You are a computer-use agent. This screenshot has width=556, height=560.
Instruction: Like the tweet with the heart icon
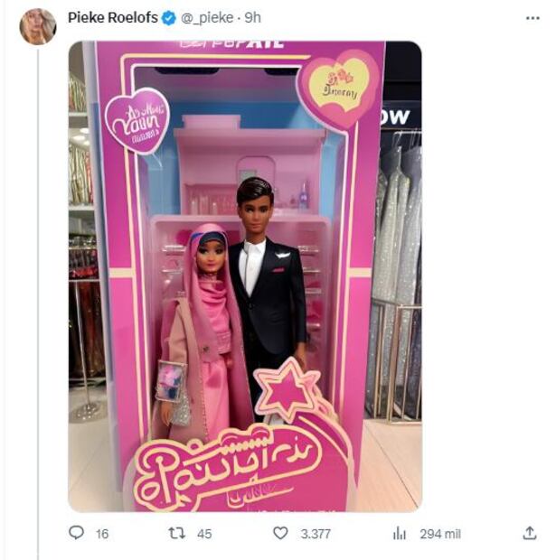280,533
